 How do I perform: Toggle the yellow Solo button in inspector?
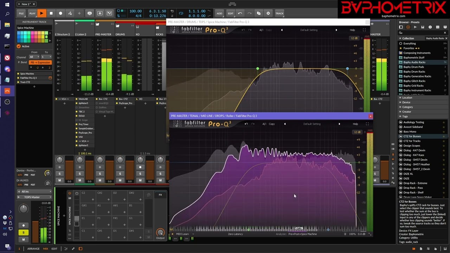click(24, 233)
